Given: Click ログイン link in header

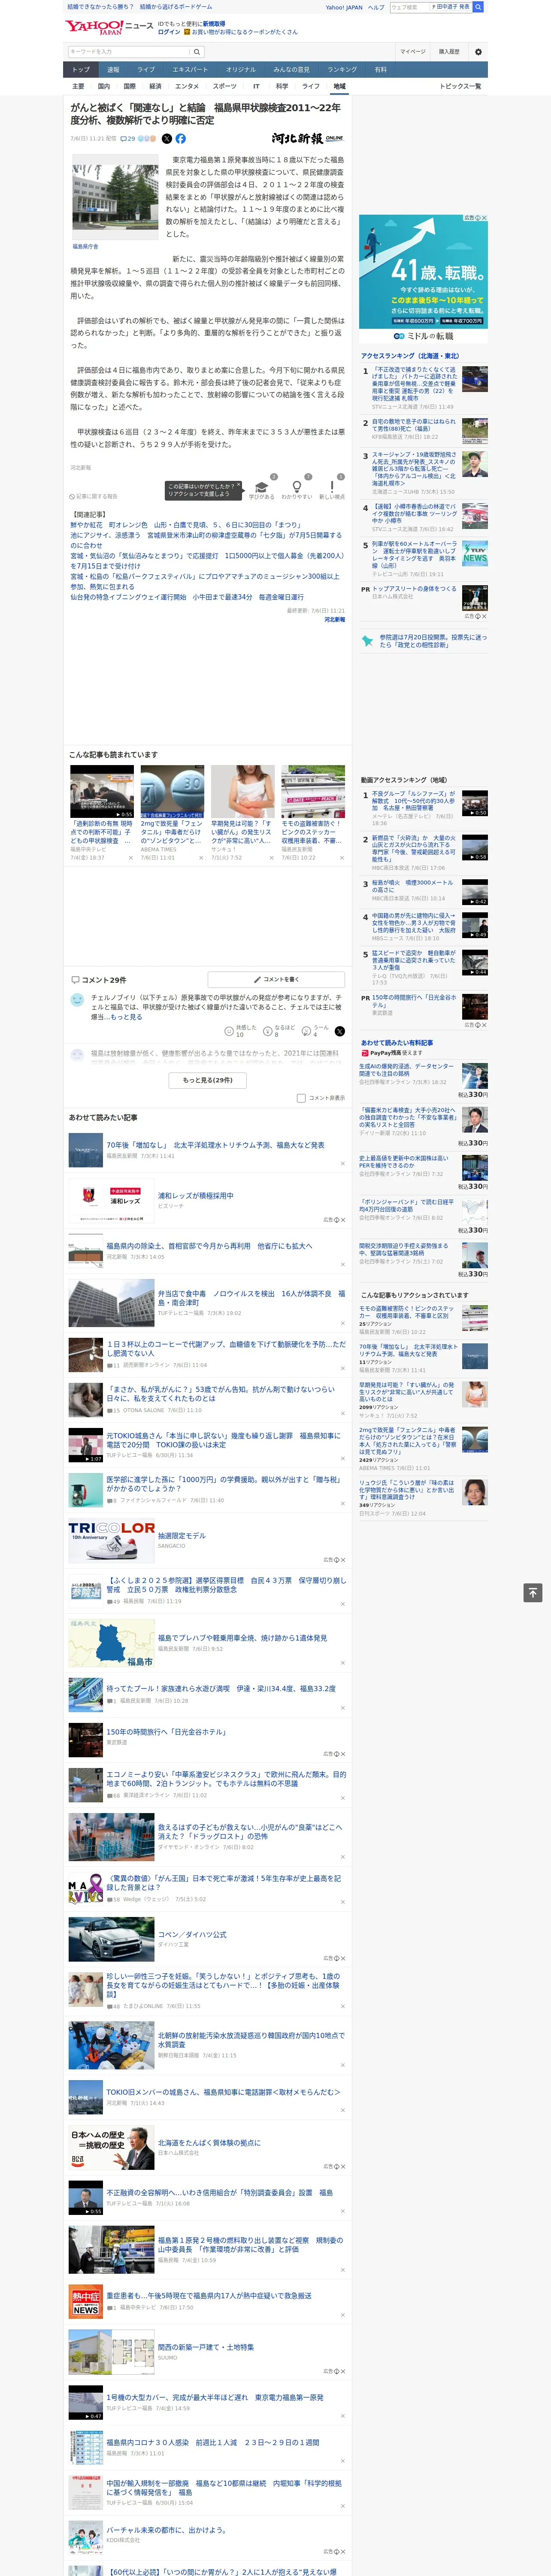Looking at the screenshot, I should (169, 32).
